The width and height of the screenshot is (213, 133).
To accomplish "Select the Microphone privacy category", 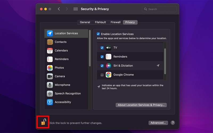I will click(x=66, y=85).
